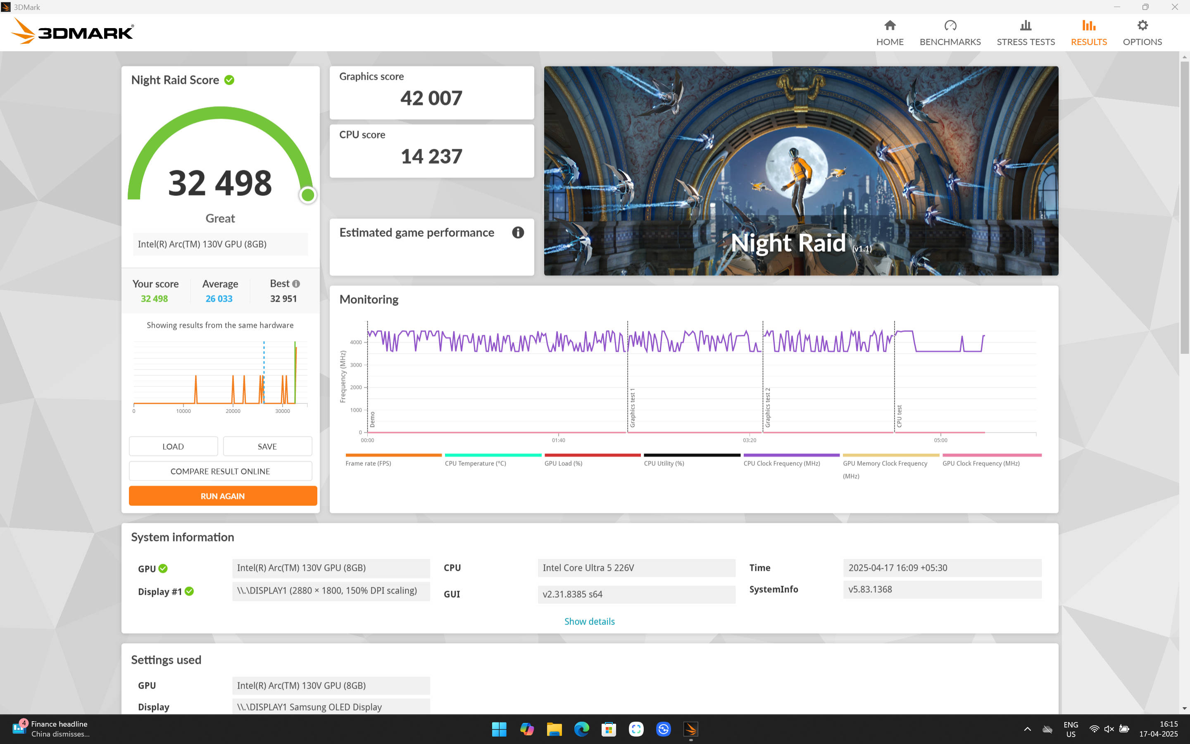This screenshot has width=1190, height=744.
Task: Click the muted speaker tray icon
Action: point(1109,729)
